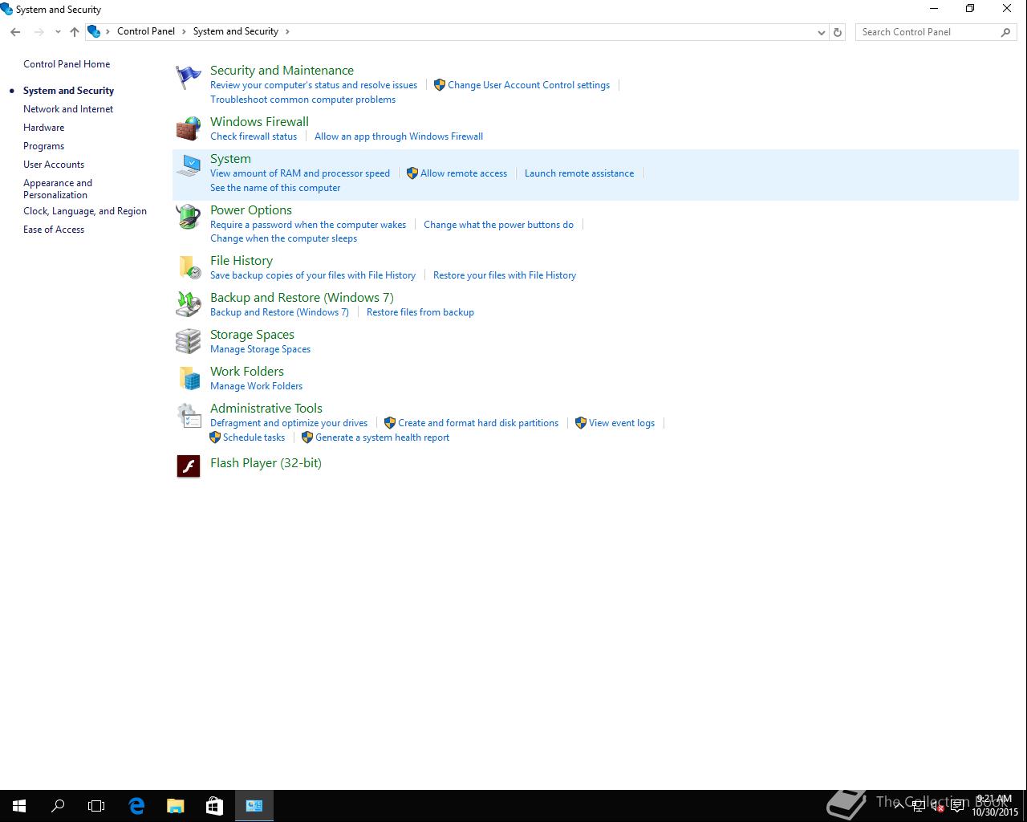Open the Administrative Tools checklist icon
1027x822 pixels.
coord(189,415)
